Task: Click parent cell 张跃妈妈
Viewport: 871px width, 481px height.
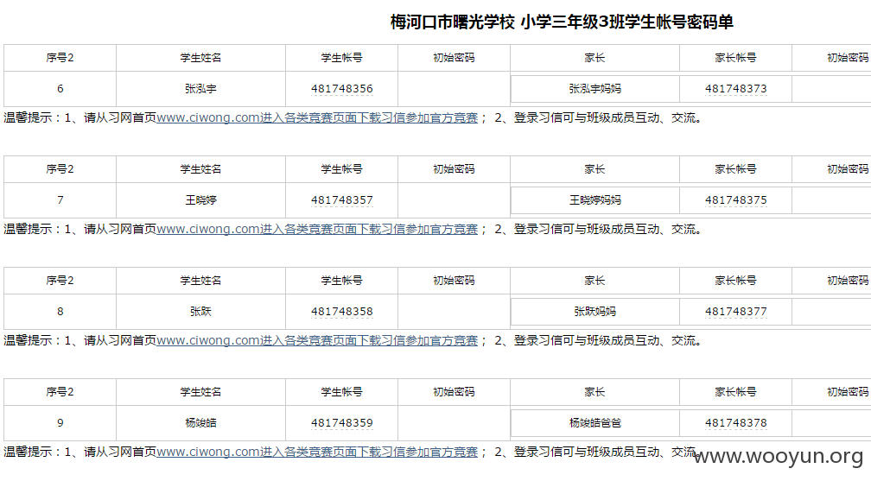Action: pos(594,312)
